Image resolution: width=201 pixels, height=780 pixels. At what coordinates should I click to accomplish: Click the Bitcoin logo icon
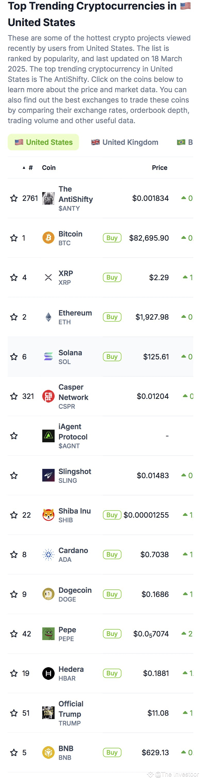pyautogui.click(x=48, y=238)
